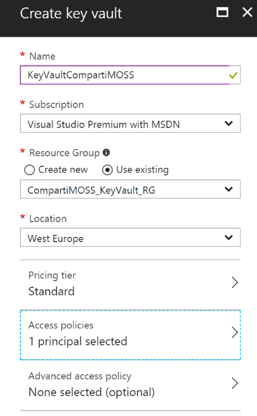The height and width of the screenshot is (416, 257).
Task: Maximize the Create key vault blade
Action: (222, 12)
